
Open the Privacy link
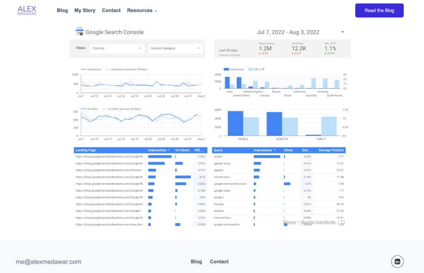[290, 222]
